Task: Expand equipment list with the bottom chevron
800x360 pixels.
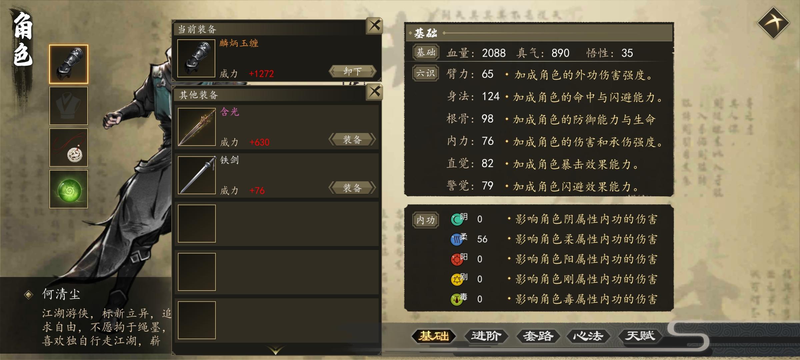Action: 276,350
